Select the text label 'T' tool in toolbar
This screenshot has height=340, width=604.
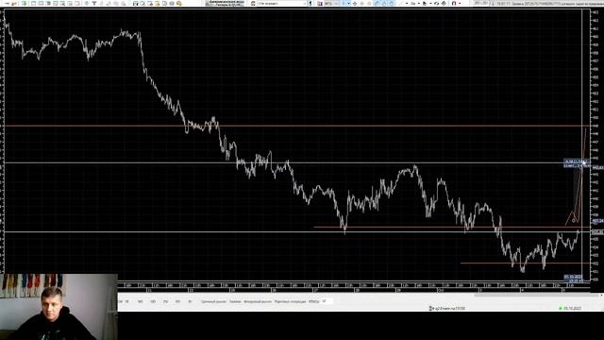[94, 3]
